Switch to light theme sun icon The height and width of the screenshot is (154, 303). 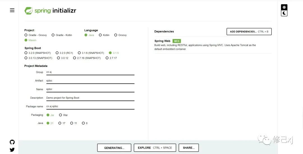coord(284,7)
